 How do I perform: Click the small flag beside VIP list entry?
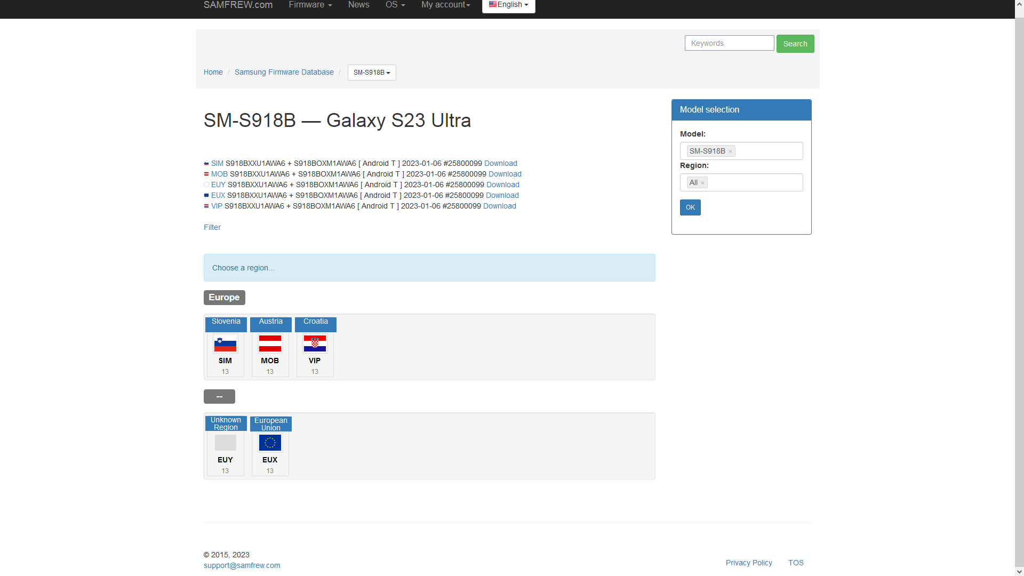206,206
